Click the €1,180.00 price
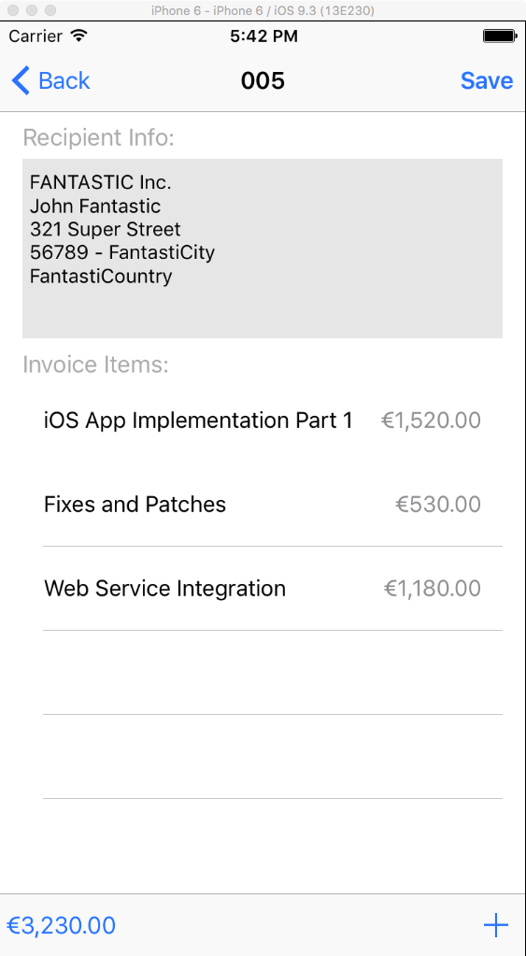 point(433,589)
